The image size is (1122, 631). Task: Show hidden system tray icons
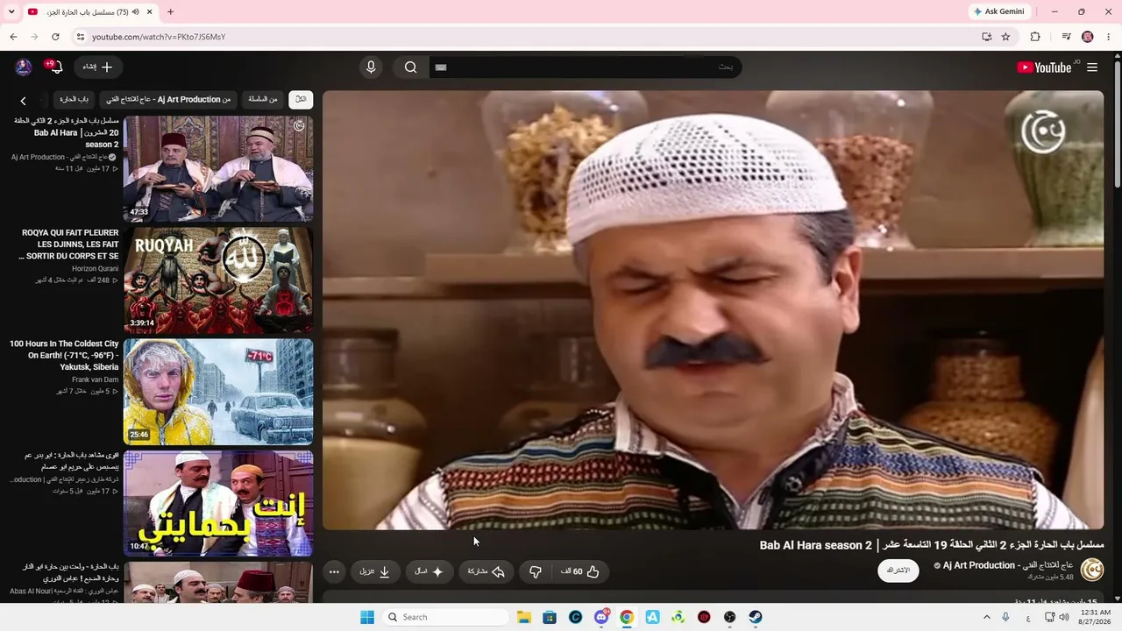988,617
